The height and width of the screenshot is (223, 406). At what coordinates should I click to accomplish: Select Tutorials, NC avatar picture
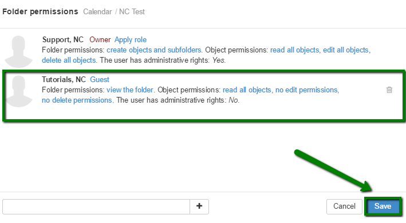pyautogui.click(x=18, y=91)
